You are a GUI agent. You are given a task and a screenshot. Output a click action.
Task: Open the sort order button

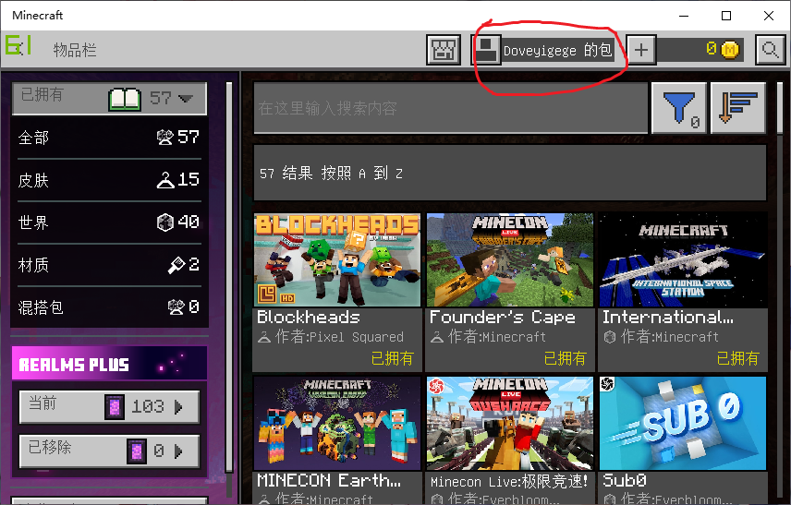(x=738, y=108)
